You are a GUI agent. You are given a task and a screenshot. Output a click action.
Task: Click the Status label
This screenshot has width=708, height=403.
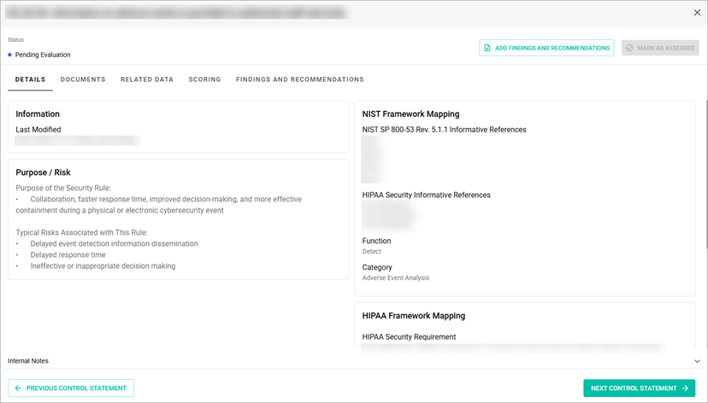[x=15, y=39]
